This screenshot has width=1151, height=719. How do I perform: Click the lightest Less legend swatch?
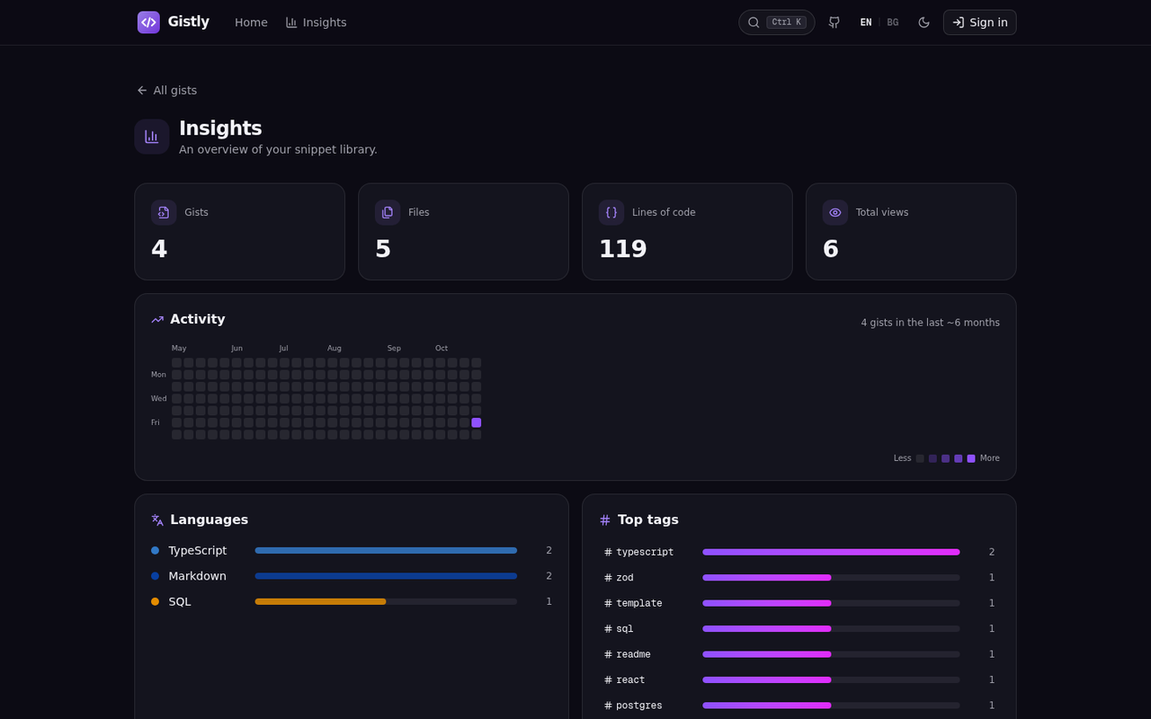click(920, 458)
